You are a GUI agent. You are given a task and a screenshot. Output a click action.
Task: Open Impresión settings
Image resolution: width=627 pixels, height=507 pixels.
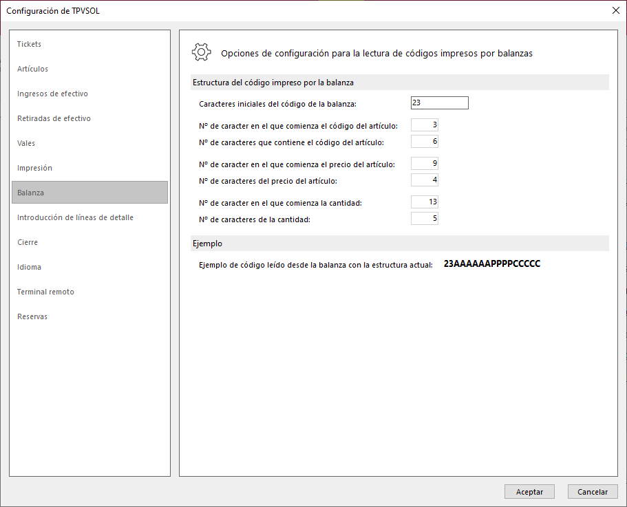tap(89, 168)
